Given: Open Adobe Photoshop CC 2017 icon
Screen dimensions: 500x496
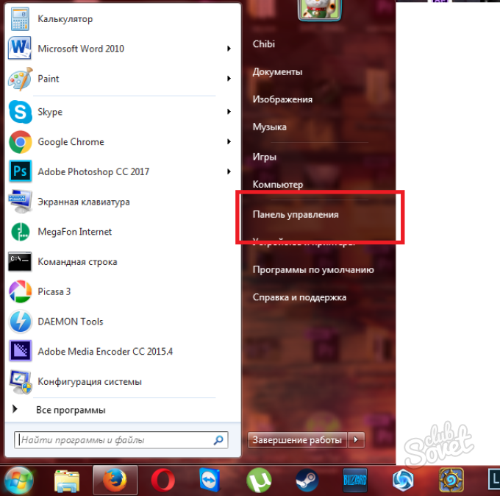Looking at the screenshot, I should pyautogui.click(x=19, y=171).
